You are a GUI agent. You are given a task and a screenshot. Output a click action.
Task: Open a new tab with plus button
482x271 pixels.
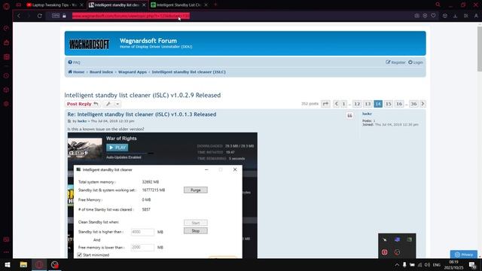point(215,5)
